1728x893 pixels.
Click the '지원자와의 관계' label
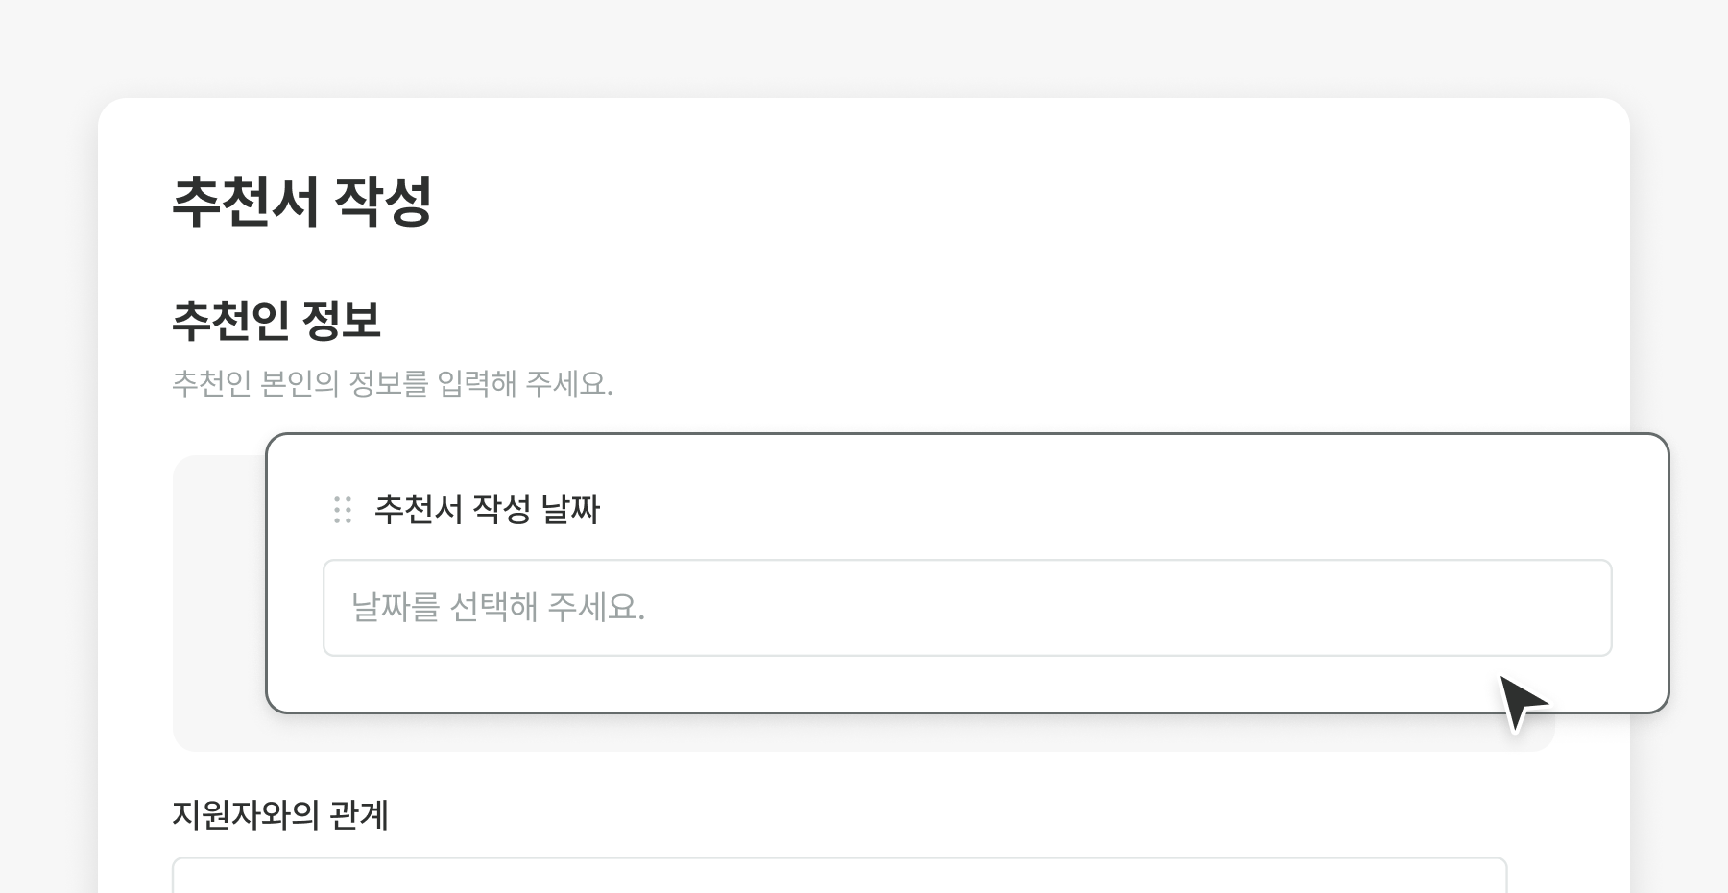280,815
